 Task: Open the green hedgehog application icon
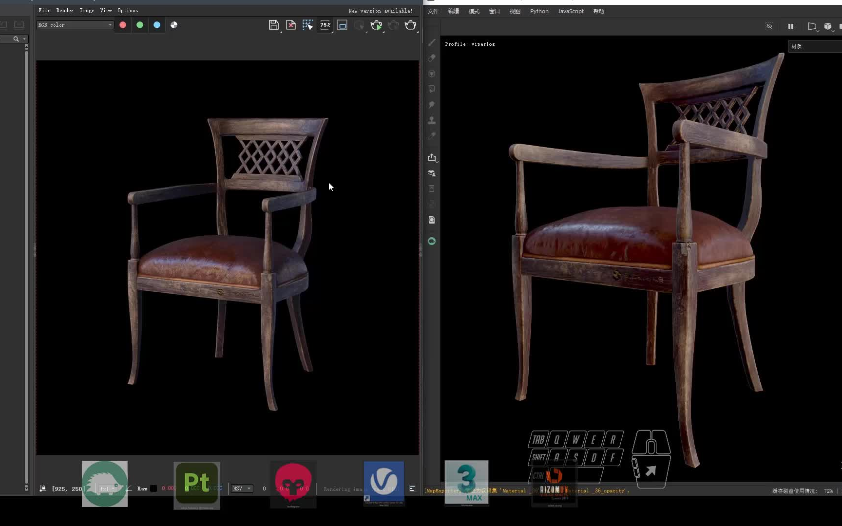[x=105, y=484]
